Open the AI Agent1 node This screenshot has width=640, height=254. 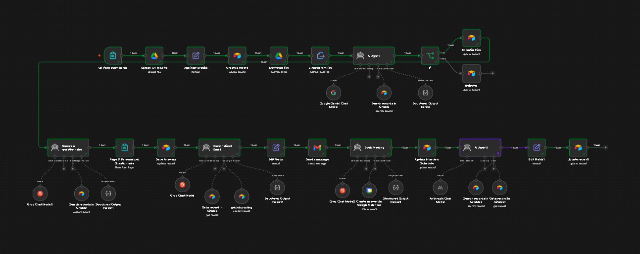[x=480, y=148]
